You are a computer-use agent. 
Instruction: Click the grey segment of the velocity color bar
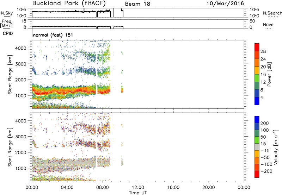click(x=257, y=147)
